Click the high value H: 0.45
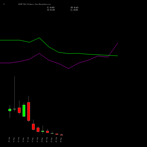This screenshot has width=147, height=147. click(74, 8)
